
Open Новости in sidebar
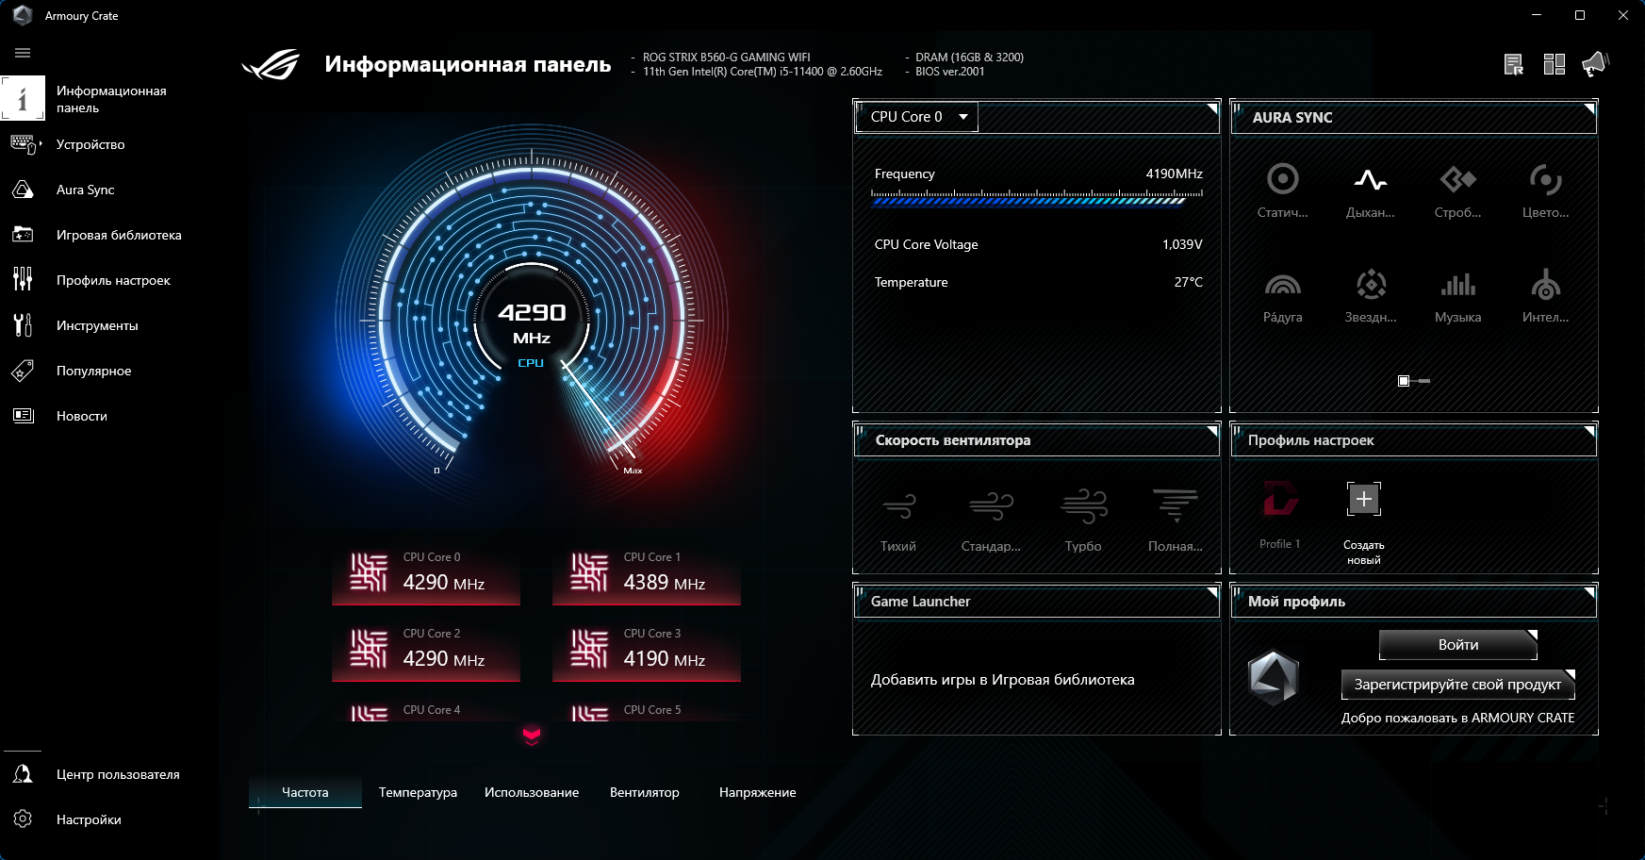82,416
